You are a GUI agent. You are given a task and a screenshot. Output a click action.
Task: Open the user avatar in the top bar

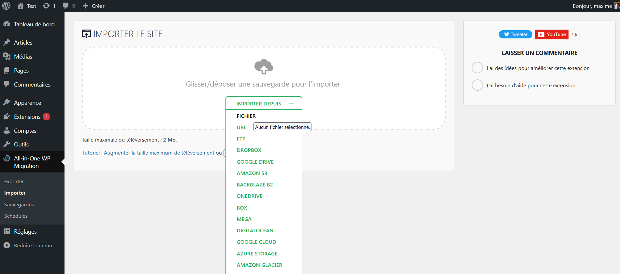point(617,6)
